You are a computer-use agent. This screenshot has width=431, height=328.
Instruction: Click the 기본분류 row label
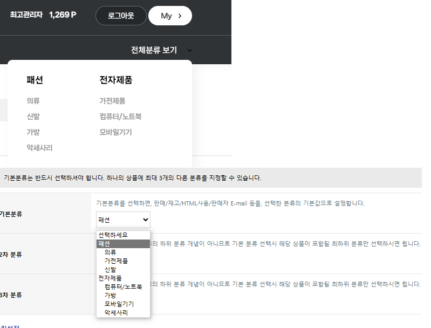tap(11, 214)
